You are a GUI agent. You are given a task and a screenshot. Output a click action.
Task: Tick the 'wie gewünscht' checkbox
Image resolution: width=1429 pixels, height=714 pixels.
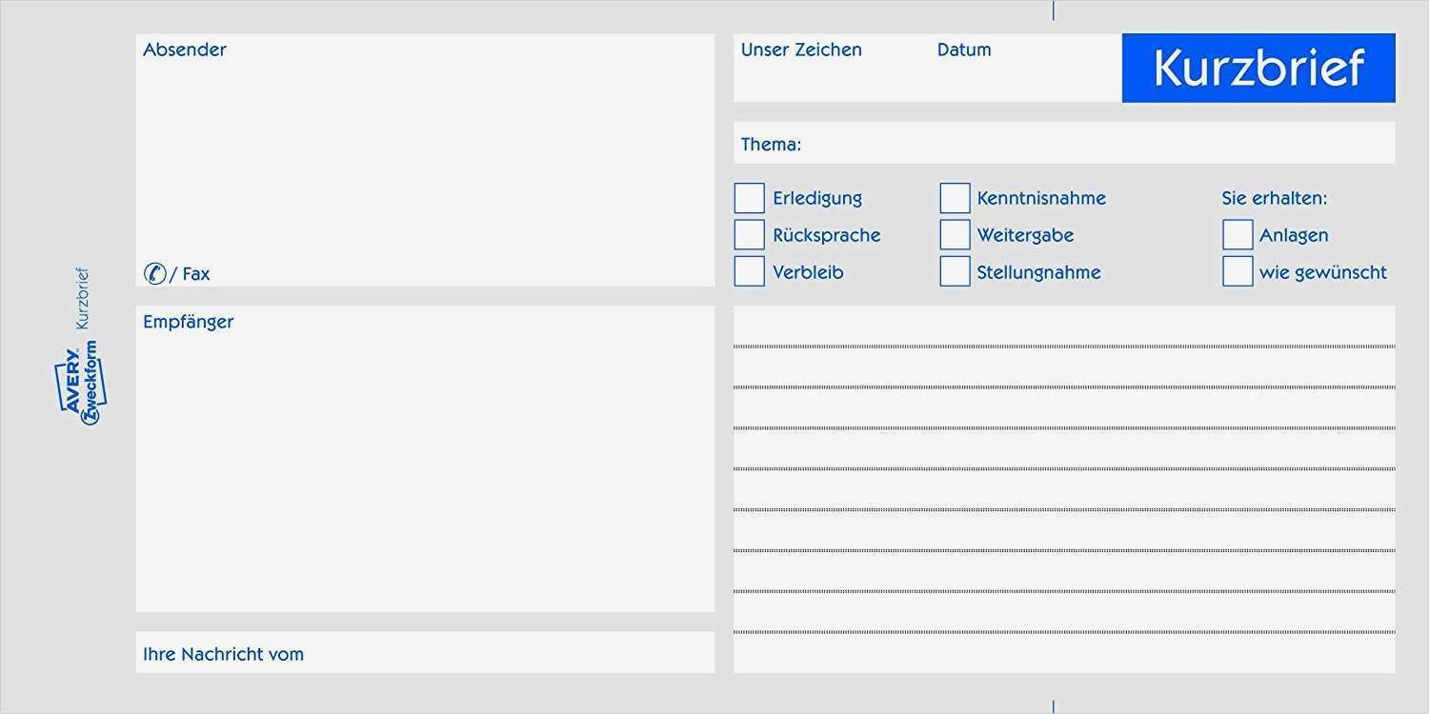(x=1238, y=271)
